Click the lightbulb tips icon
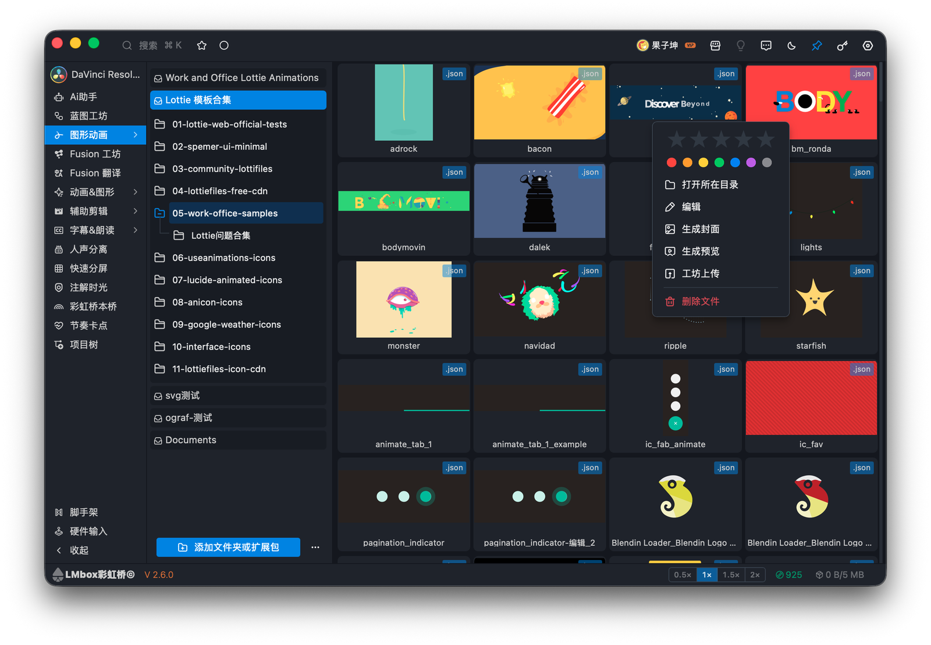This screenshot has width=931, height=645. pyautogui.click(x=741, y=45)
